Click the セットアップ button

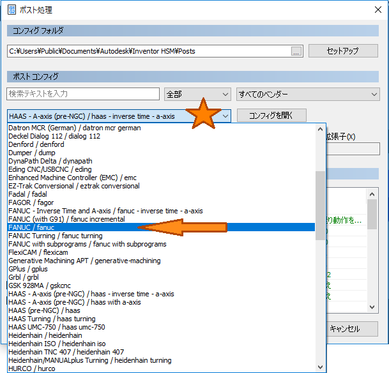(x=343, y=51)
